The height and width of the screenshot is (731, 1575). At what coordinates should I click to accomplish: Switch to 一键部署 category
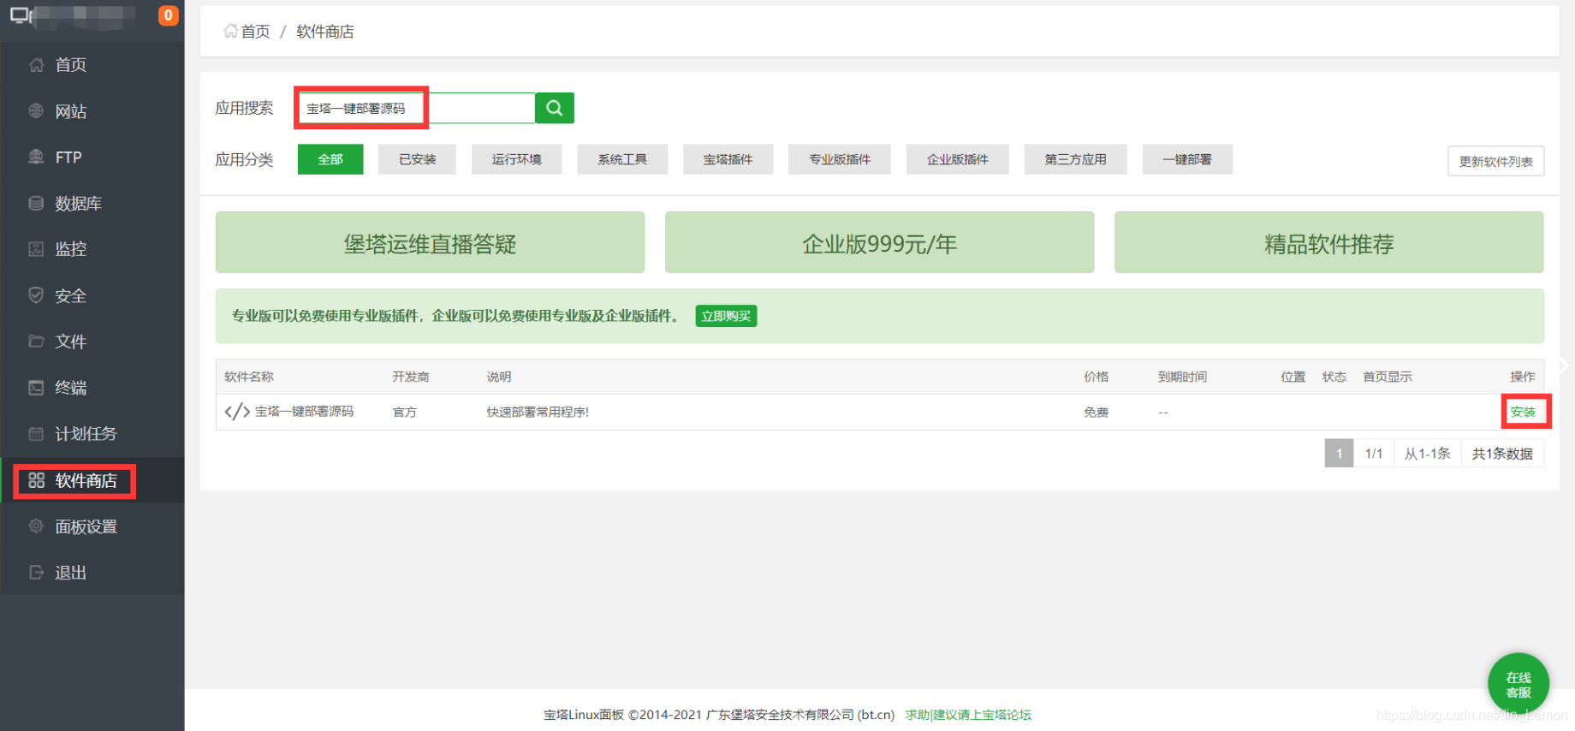pyautogui.click(x=1187, y=159)
